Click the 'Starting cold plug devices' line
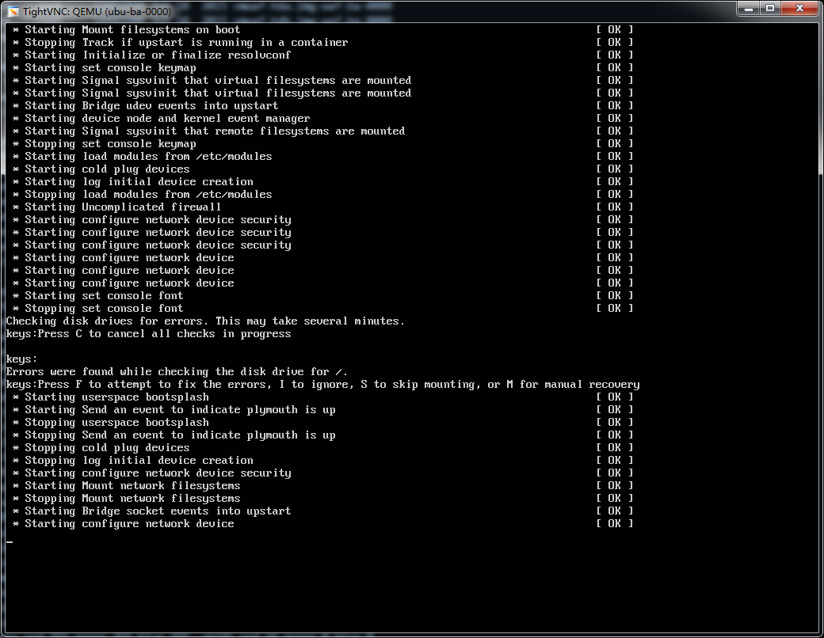The height and width of the screenshot is (638, 824). tap(107, 169)
